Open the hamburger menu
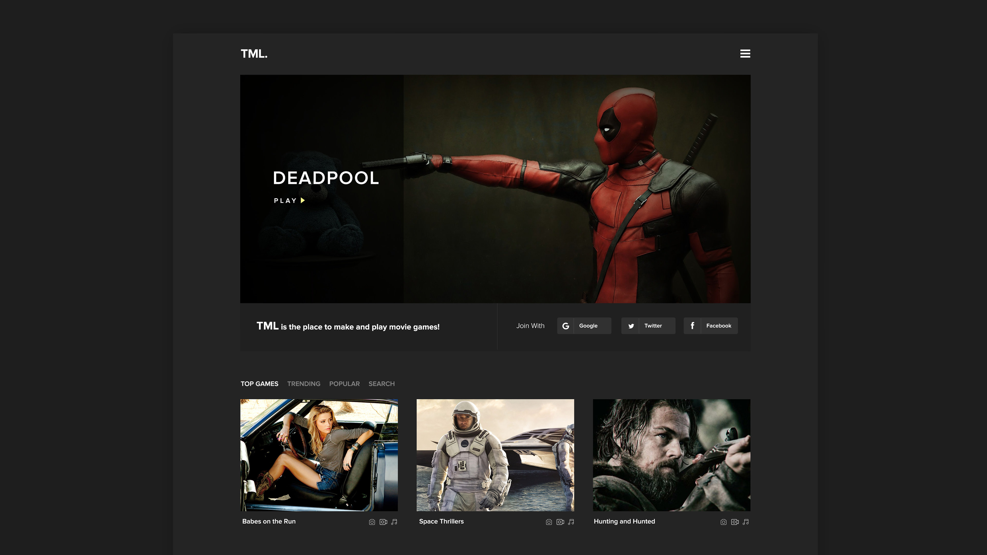The width and height of the screenshot is (987, 555). 745,54
